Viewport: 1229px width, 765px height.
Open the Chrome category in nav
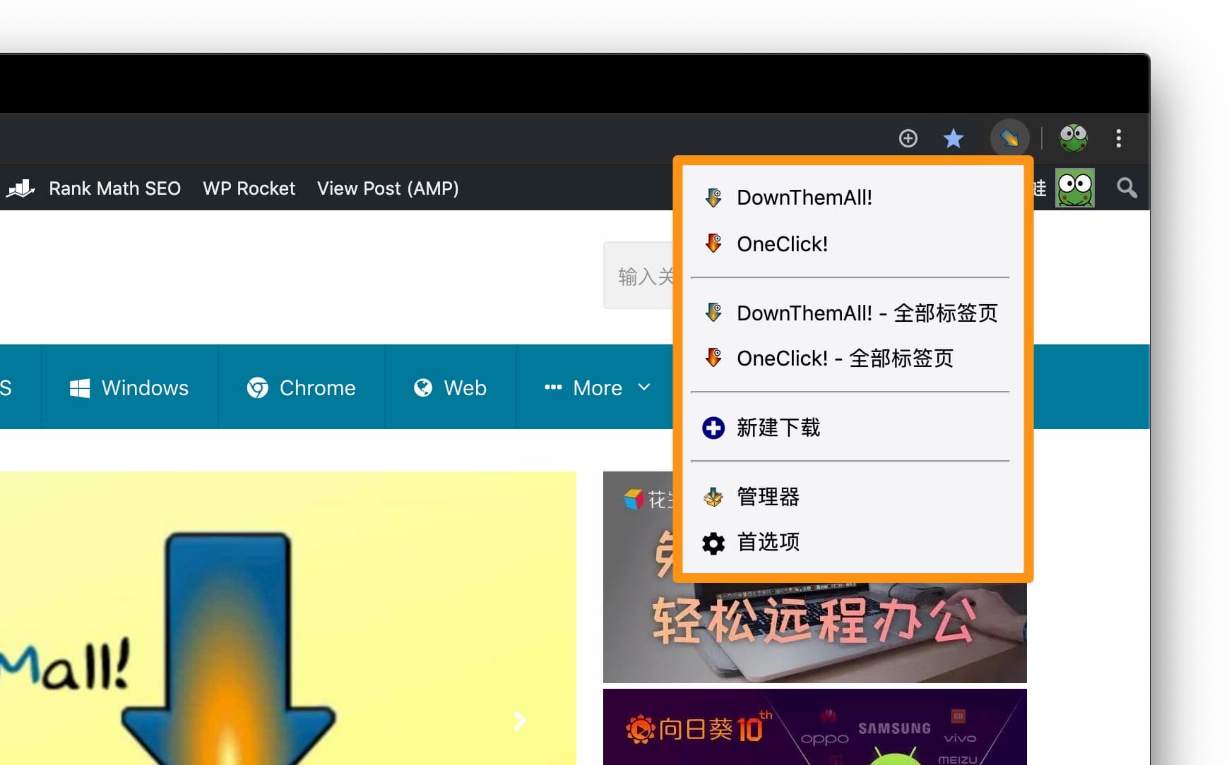[302, 387]
